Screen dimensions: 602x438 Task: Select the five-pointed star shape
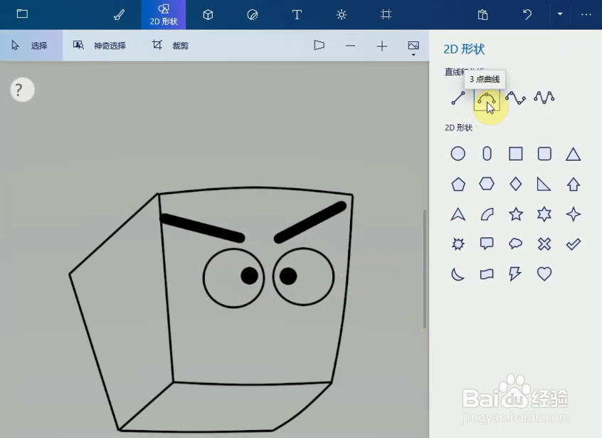515,214
